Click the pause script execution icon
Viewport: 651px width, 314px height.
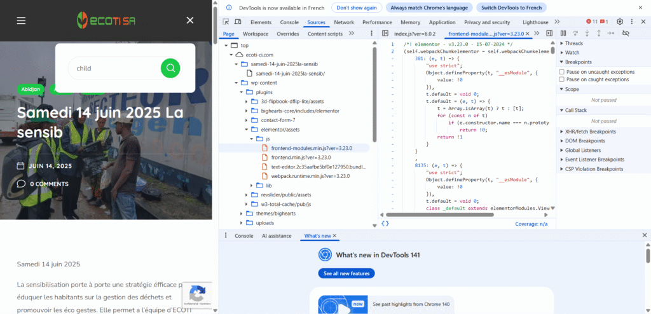[x=563, y=33]
